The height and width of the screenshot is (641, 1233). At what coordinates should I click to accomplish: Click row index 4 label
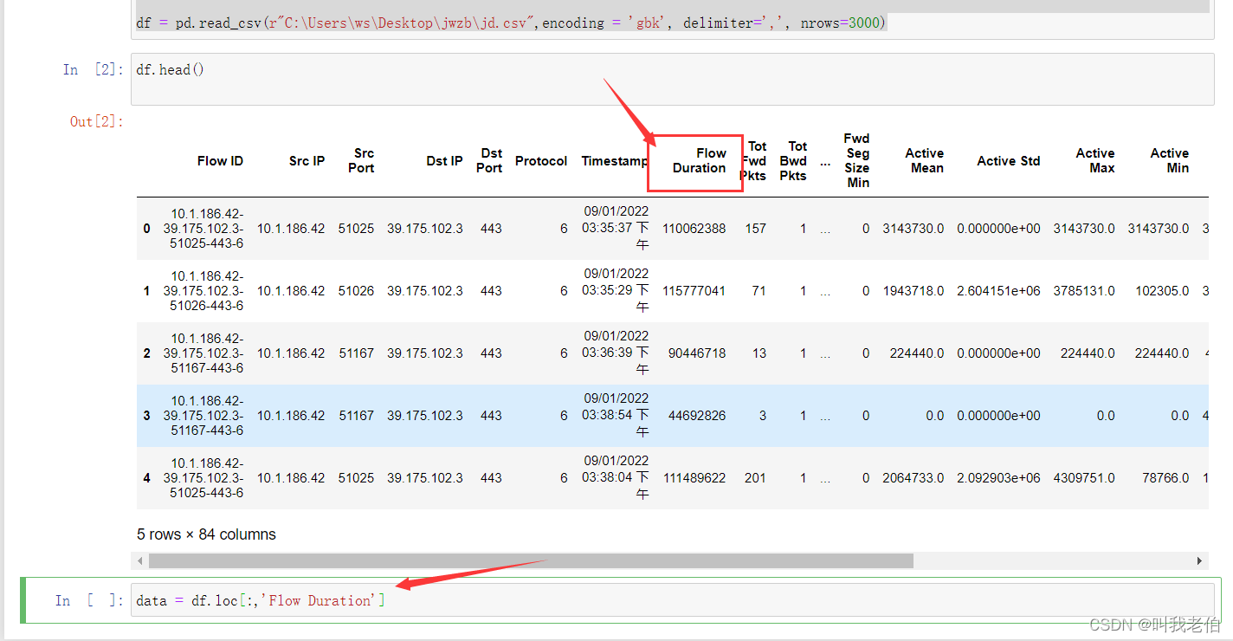147,478
